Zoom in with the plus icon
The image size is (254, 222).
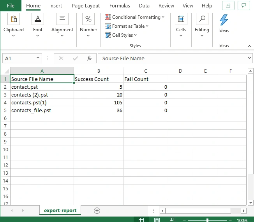click(230, 220)
